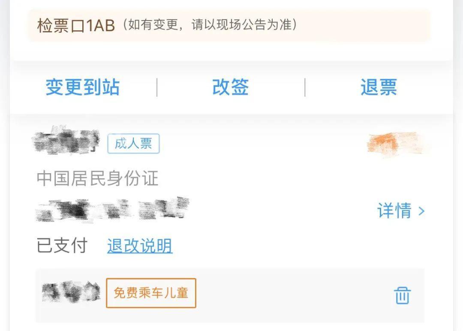Open ticket 详情 details

[394, 210]
